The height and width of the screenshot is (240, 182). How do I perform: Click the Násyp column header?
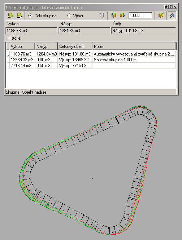click(x=46, y=46)
